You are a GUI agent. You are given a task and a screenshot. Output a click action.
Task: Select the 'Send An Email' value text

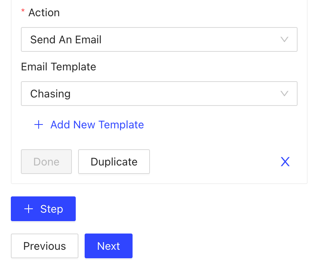(x=66, y=39)
